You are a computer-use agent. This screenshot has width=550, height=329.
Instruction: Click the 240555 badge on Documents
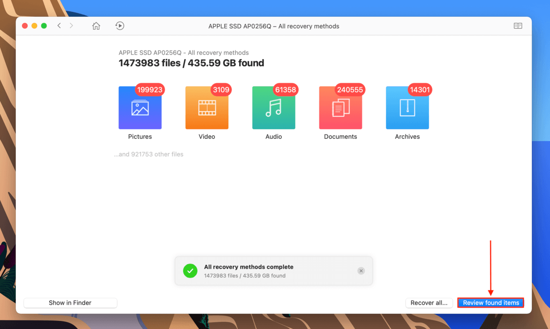pyautogui.click(x=349, y=90)
